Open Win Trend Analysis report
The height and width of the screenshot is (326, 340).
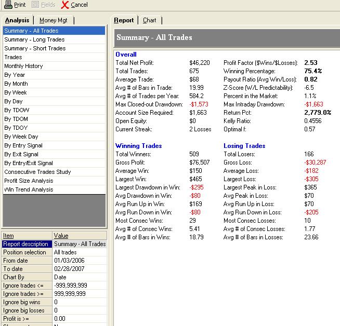28,189
